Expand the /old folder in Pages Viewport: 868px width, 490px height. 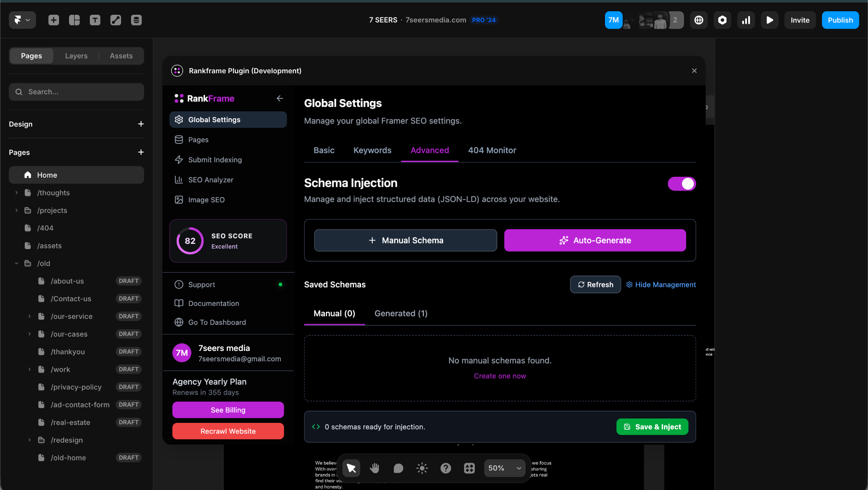tap(17, 263)
